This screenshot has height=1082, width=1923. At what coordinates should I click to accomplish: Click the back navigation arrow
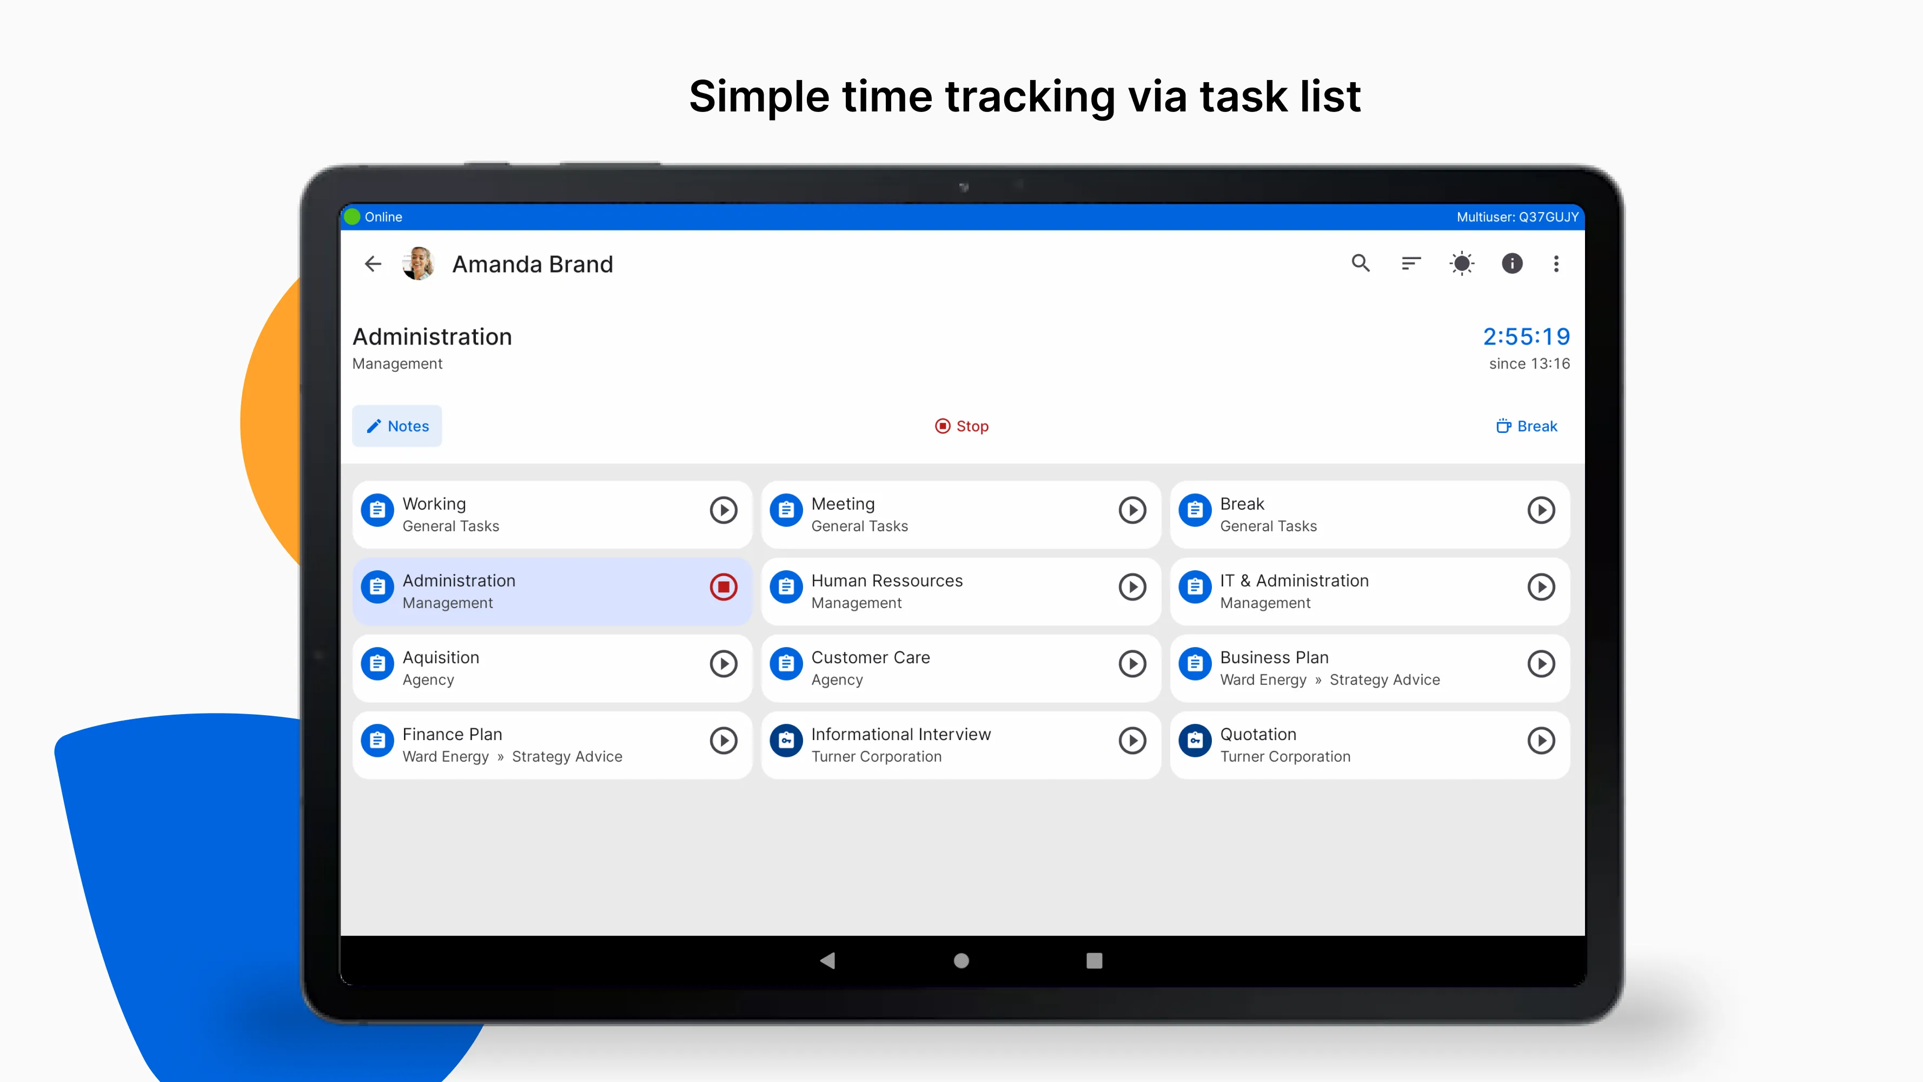[x=374, y=263]
